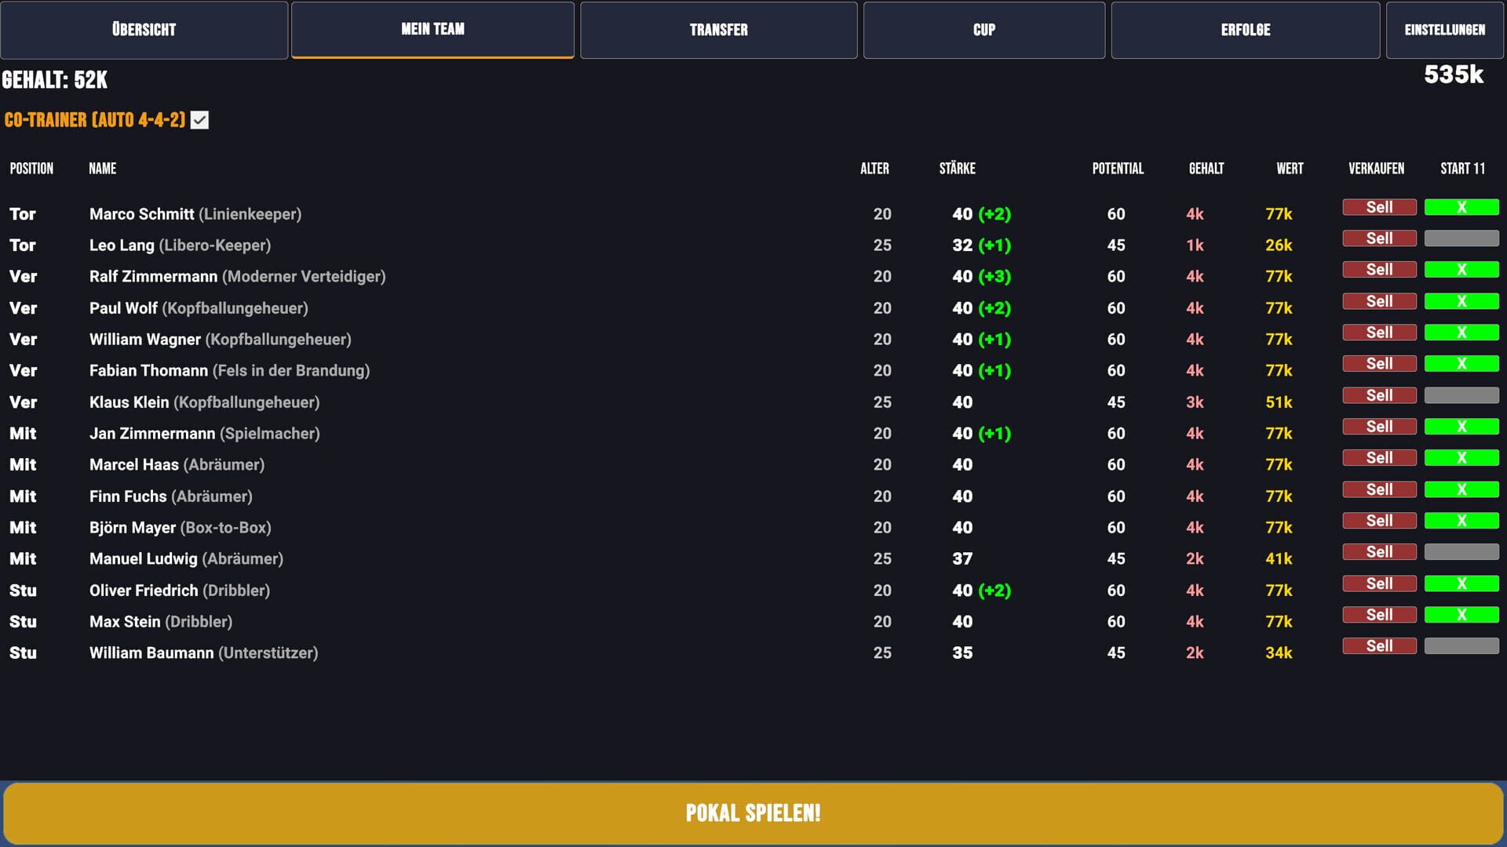Add Leo Lang to the Start 11
This screenshot has height=847, width=1507.
pyautogui.click(x=1461, y=238)
